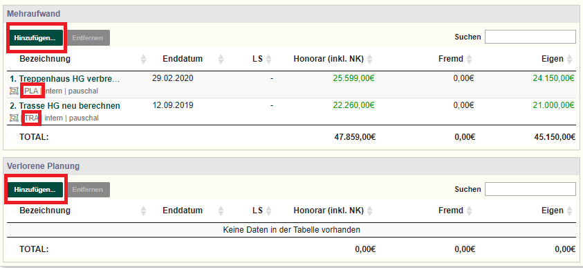This screenshot has height=268, width=583.
Task: Focus the Mehraufwand Suchen field
Action: click(530, 37)
